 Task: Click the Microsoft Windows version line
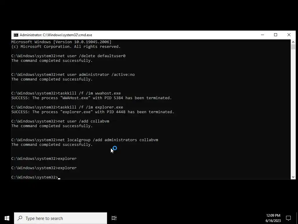tap(61, 42)
